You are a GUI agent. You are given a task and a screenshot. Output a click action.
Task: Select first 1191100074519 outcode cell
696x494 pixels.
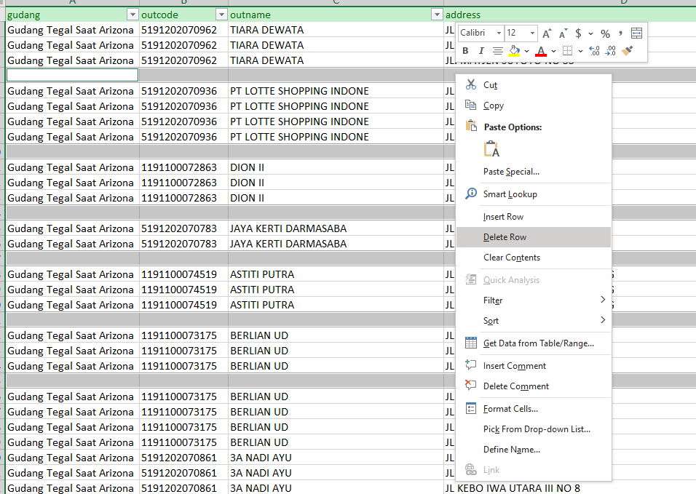click(183, 274)
